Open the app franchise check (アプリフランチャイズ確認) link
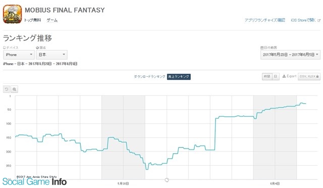The image size is (323, 188). pos(264,20)
